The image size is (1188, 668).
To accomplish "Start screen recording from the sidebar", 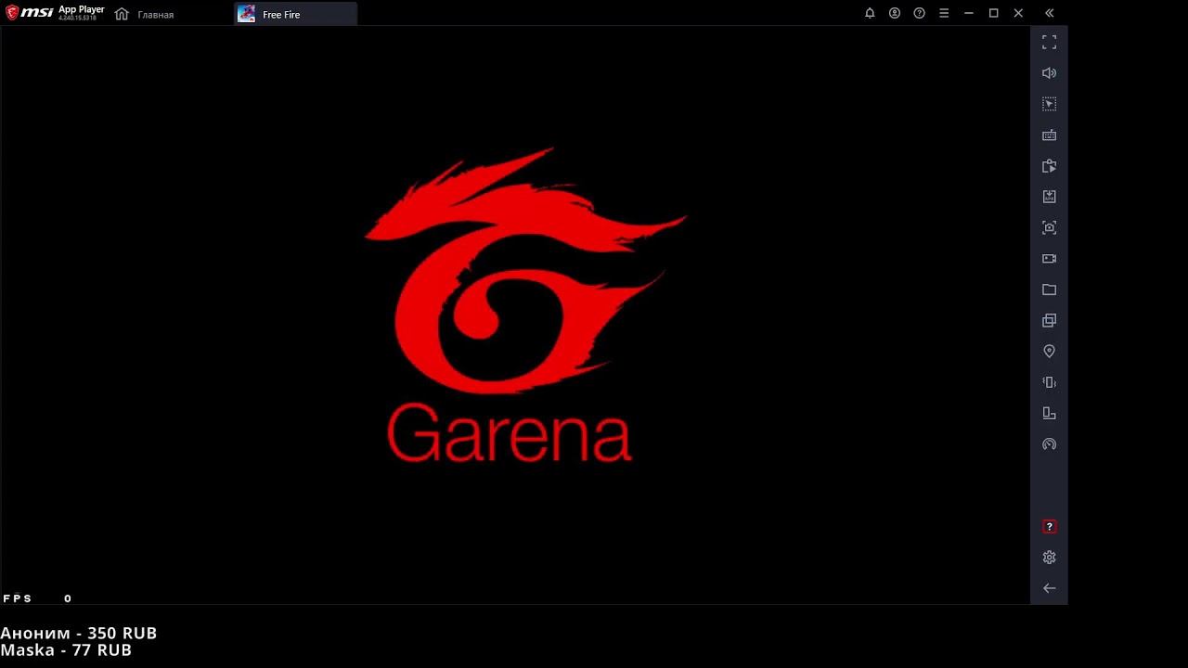I will (1049, 259).
